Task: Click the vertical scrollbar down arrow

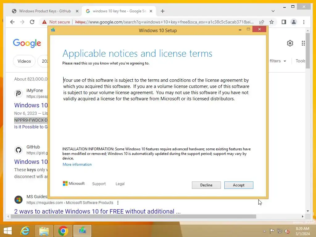Action: [308, 211]
